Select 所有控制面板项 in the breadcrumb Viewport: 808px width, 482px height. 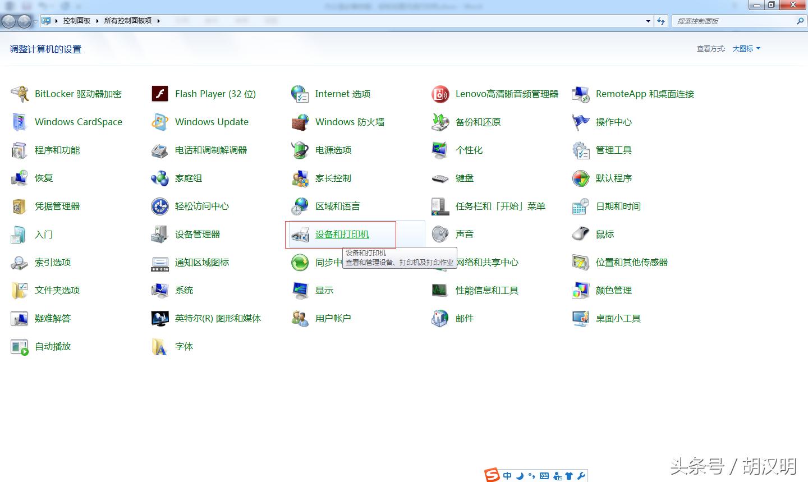click(x=128, y=21)
